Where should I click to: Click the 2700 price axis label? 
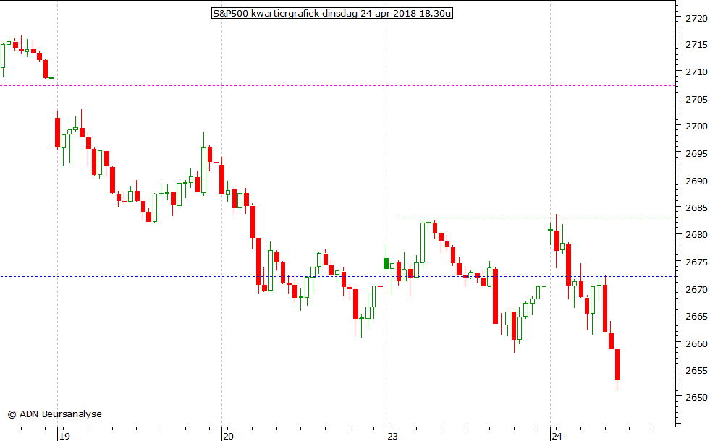click(696, 126)
